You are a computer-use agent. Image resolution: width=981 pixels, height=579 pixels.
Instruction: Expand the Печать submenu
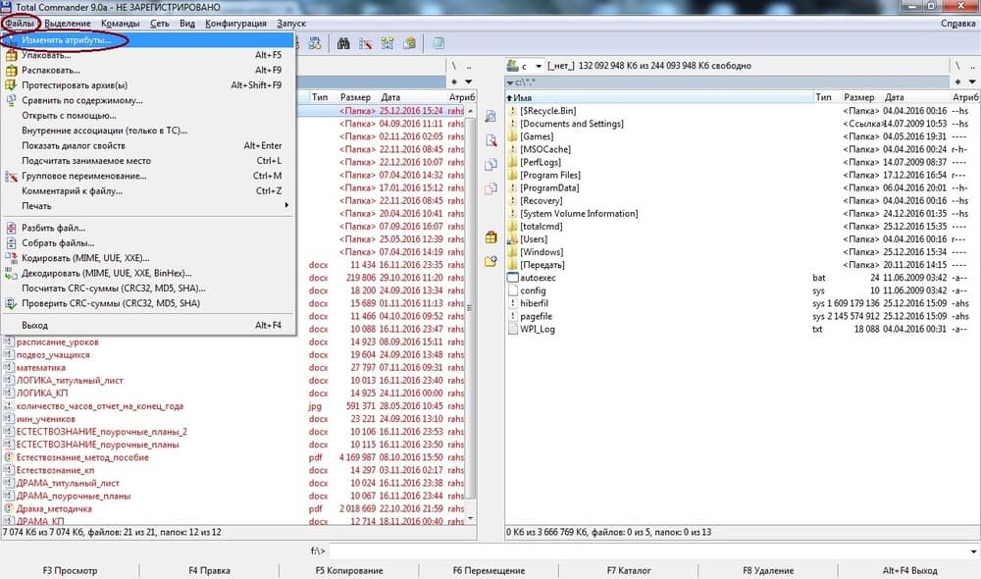[x=148, y=206]
